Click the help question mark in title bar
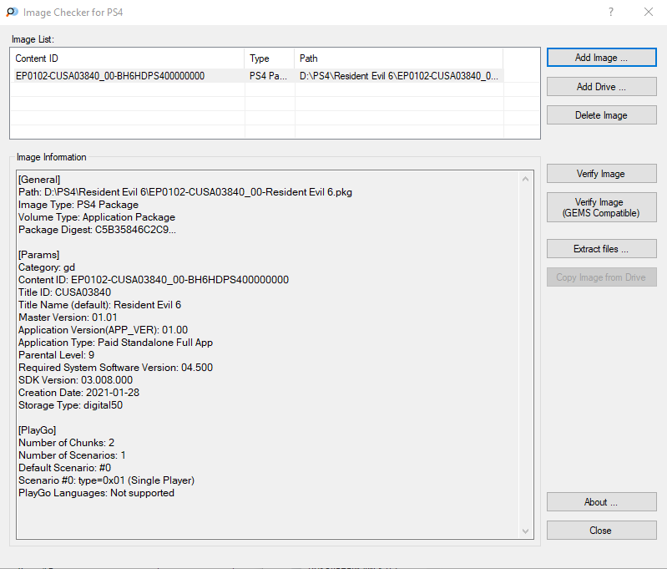 tap(611, 12)
